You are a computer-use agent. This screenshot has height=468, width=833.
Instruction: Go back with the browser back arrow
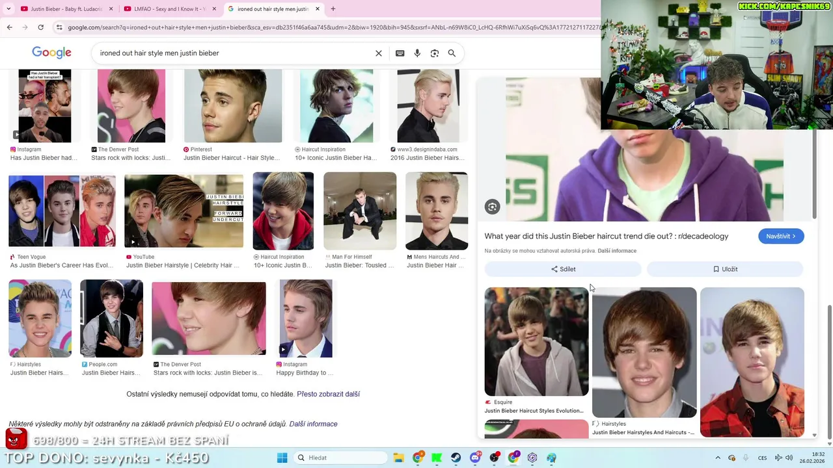(x=9, y=27)
